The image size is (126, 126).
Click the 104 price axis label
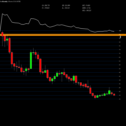click(x=120, y=31)
